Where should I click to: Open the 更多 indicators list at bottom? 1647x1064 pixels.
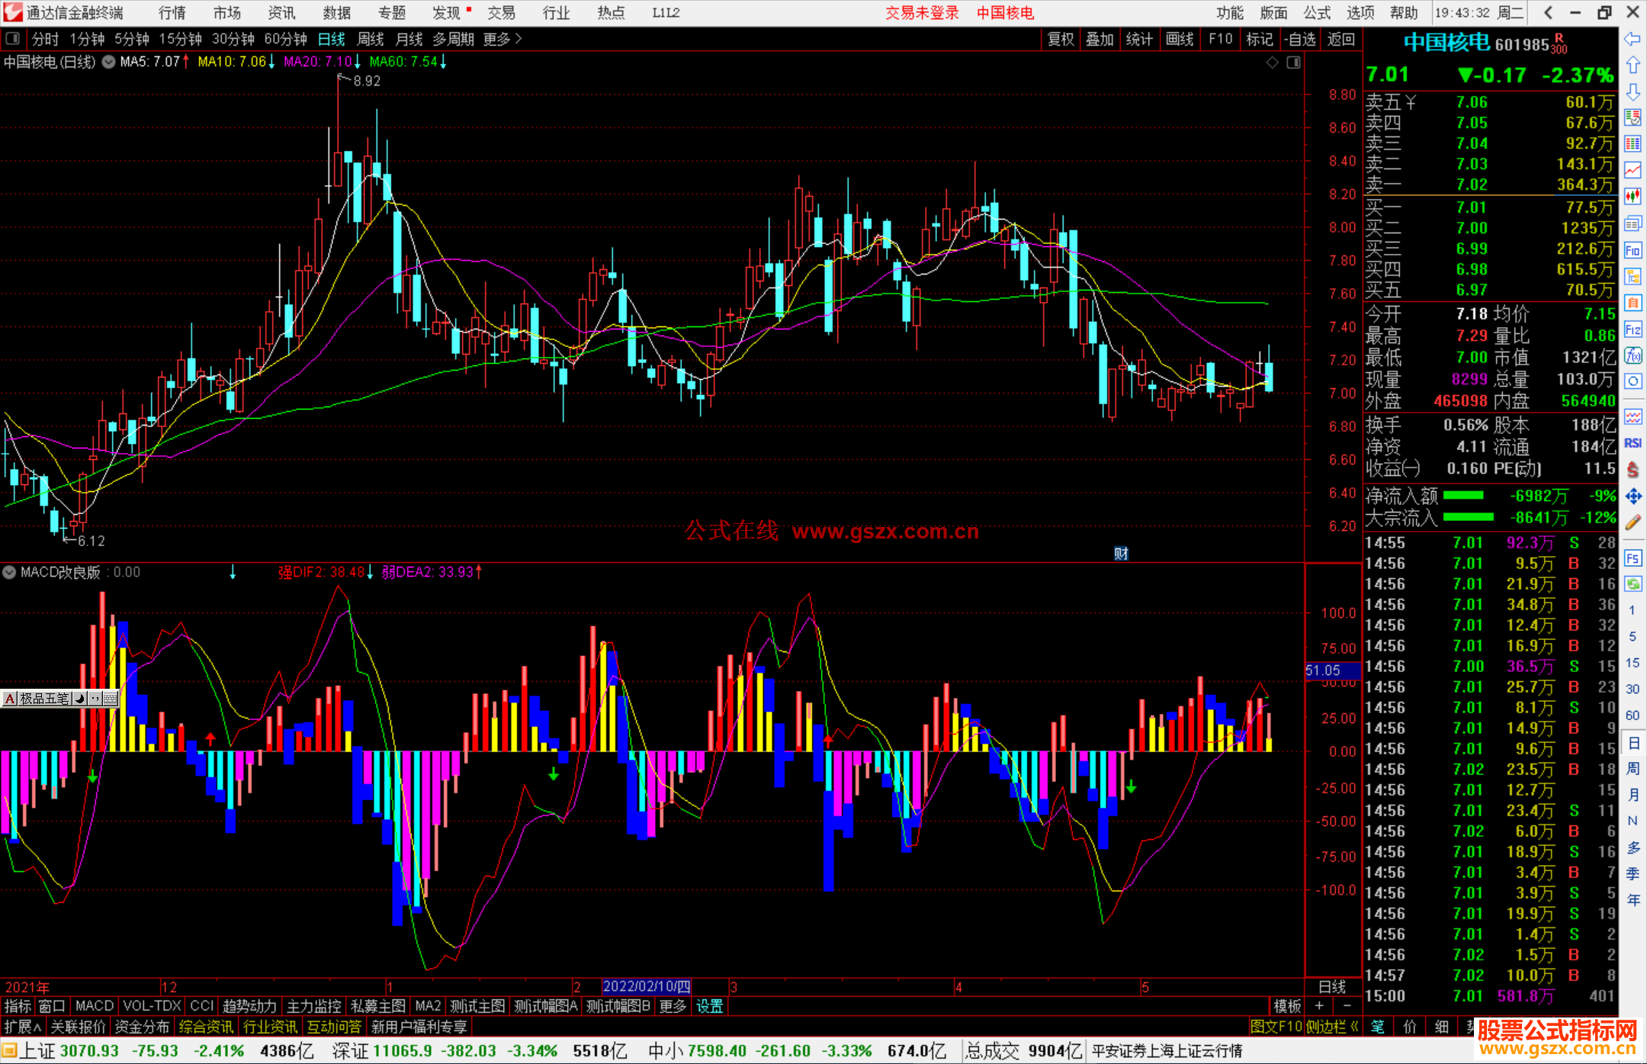pyautogui.click(x=673, y=1007)
